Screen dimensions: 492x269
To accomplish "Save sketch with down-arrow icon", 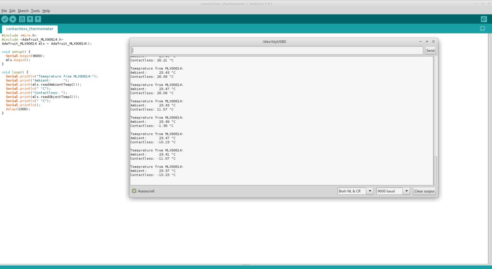I will [x=38, y=19].
